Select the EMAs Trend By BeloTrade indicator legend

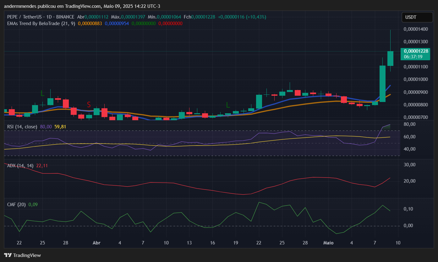click(41, 24)
